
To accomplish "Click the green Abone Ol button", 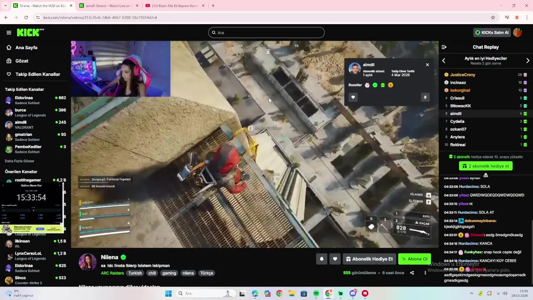I will coord(414,259).
